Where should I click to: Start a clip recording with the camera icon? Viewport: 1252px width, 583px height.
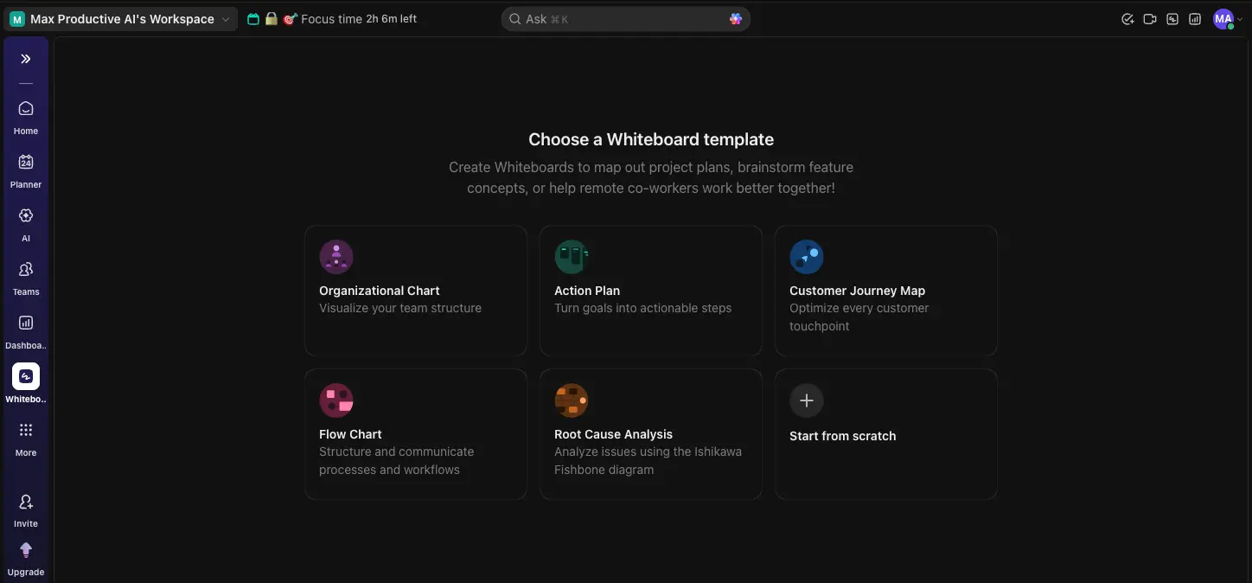point(1150,18)
